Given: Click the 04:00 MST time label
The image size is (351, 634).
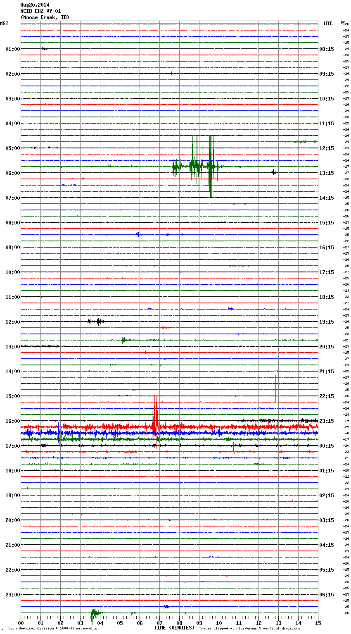Looking at the screenshot, I should pyautogui.click(x=13, y=124).
